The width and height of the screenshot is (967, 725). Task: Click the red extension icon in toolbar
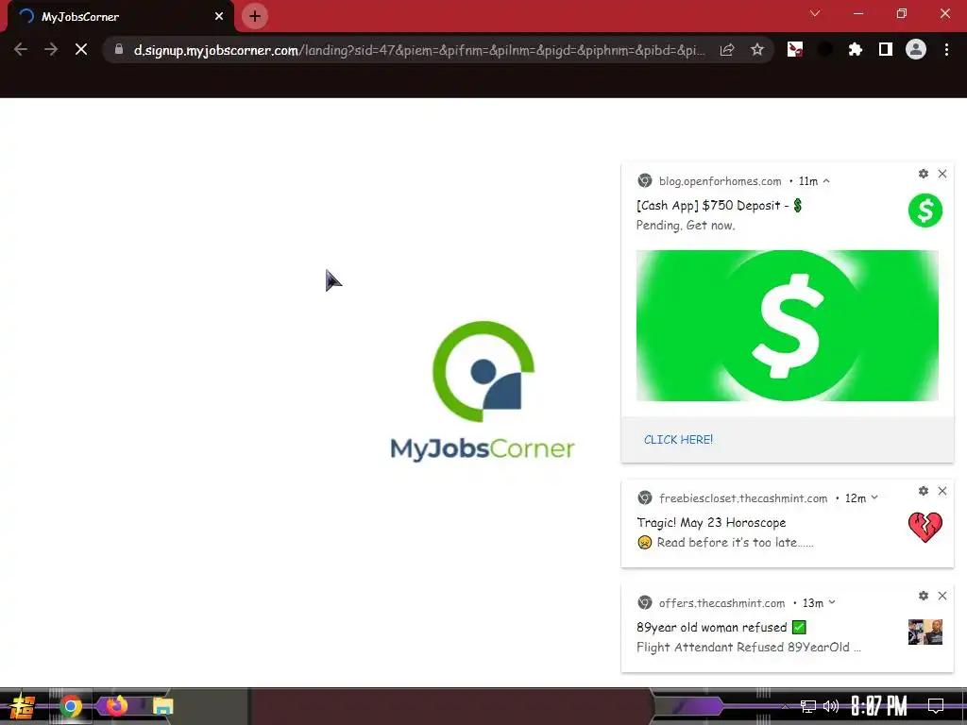[x=795, y=49]
